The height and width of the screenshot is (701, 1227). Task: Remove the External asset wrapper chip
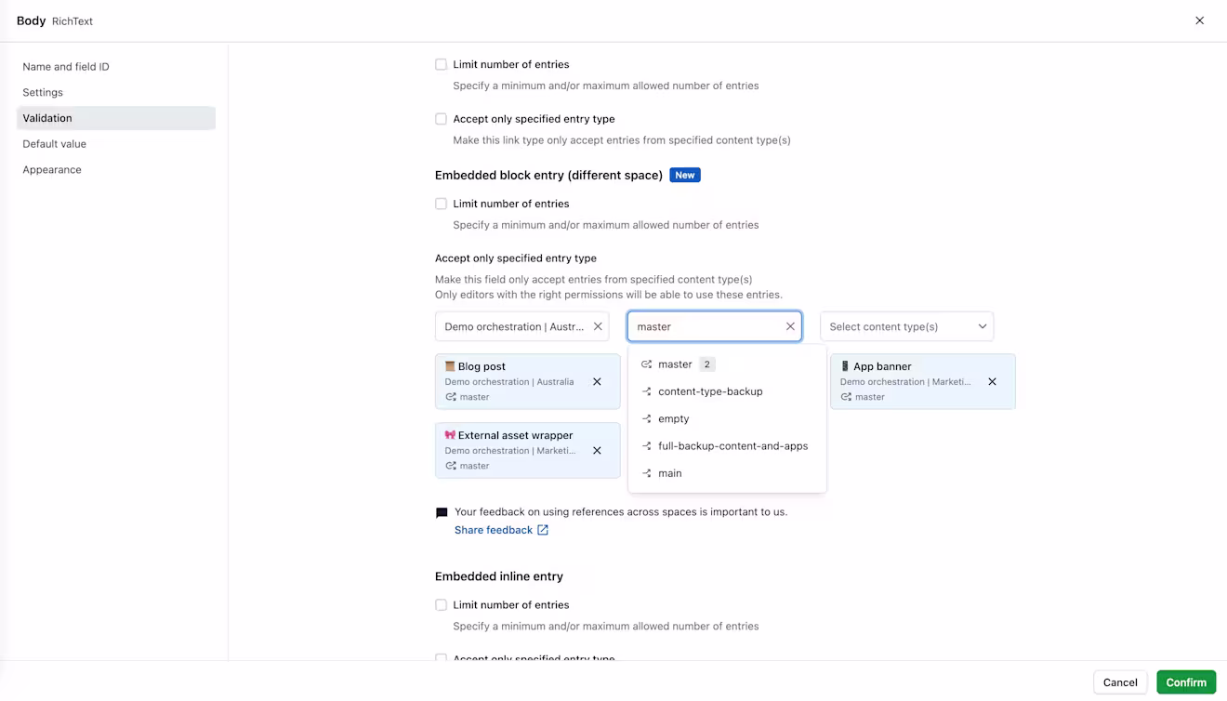pyautogui.click(x=597, y=450)
